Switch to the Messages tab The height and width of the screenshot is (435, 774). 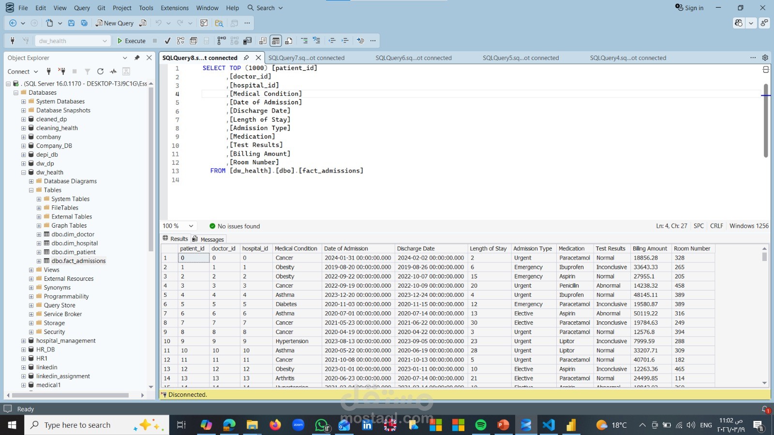click(208, 239)
